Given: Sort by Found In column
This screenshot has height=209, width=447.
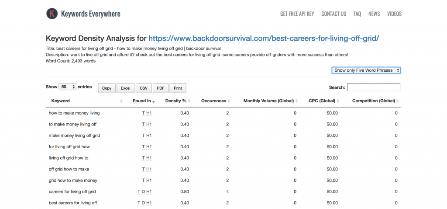Looking at the screenshot, I should (x=142, y=101).
